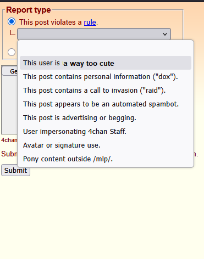Viewport: 204px width, 259px height.
Task: Choose 'Avatar or signature use' option
Action: click(x=106, y=145)
